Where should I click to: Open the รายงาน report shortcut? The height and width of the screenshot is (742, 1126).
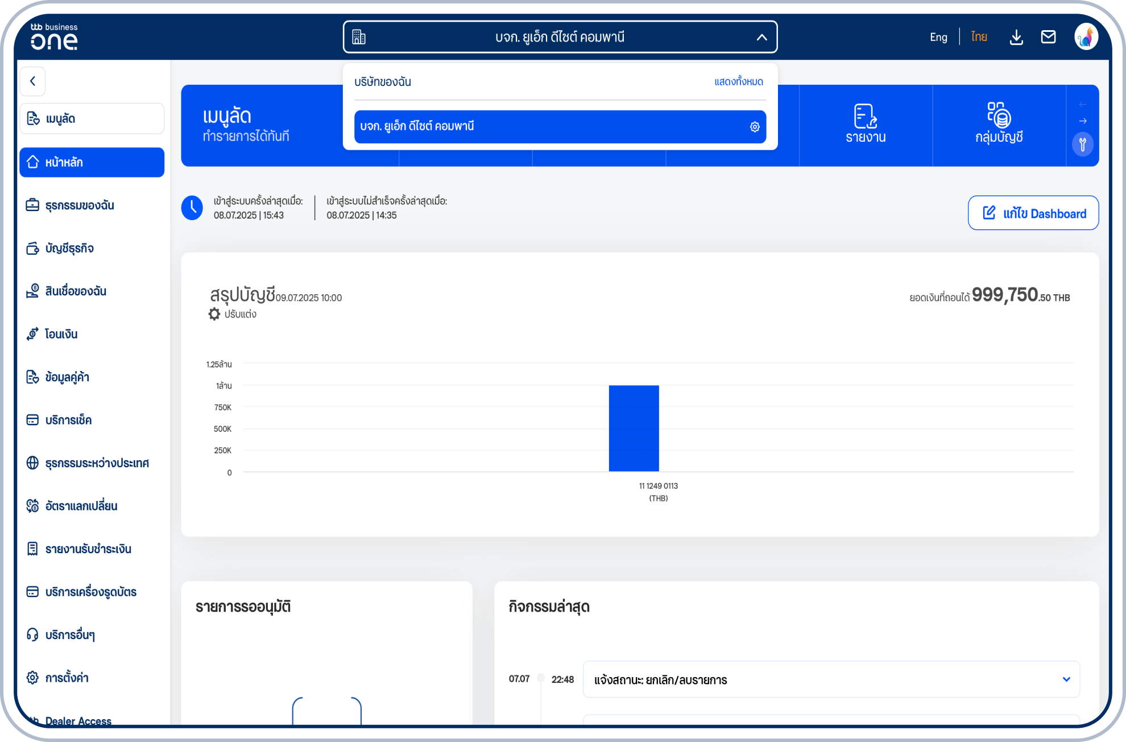tap(865, 124)
